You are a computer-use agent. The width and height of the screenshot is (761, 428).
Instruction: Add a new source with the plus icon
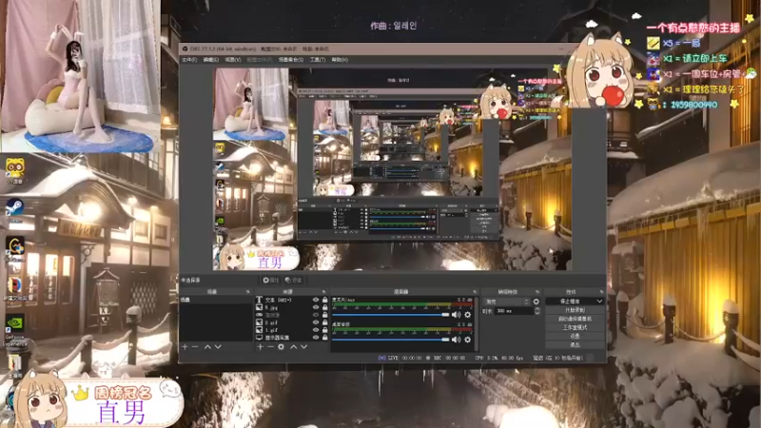pyautogui.click(x=260, y=347)
